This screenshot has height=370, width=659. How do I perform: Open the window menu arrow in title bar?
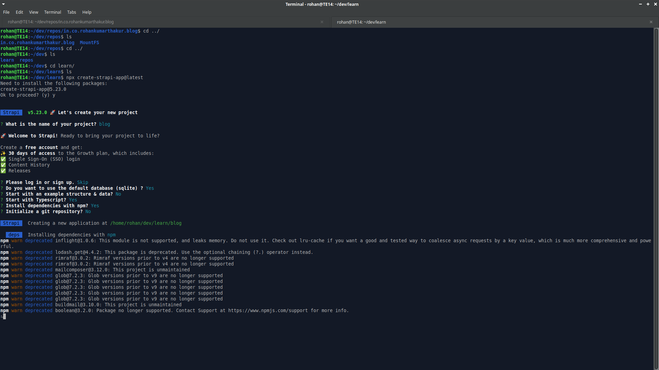3,4
